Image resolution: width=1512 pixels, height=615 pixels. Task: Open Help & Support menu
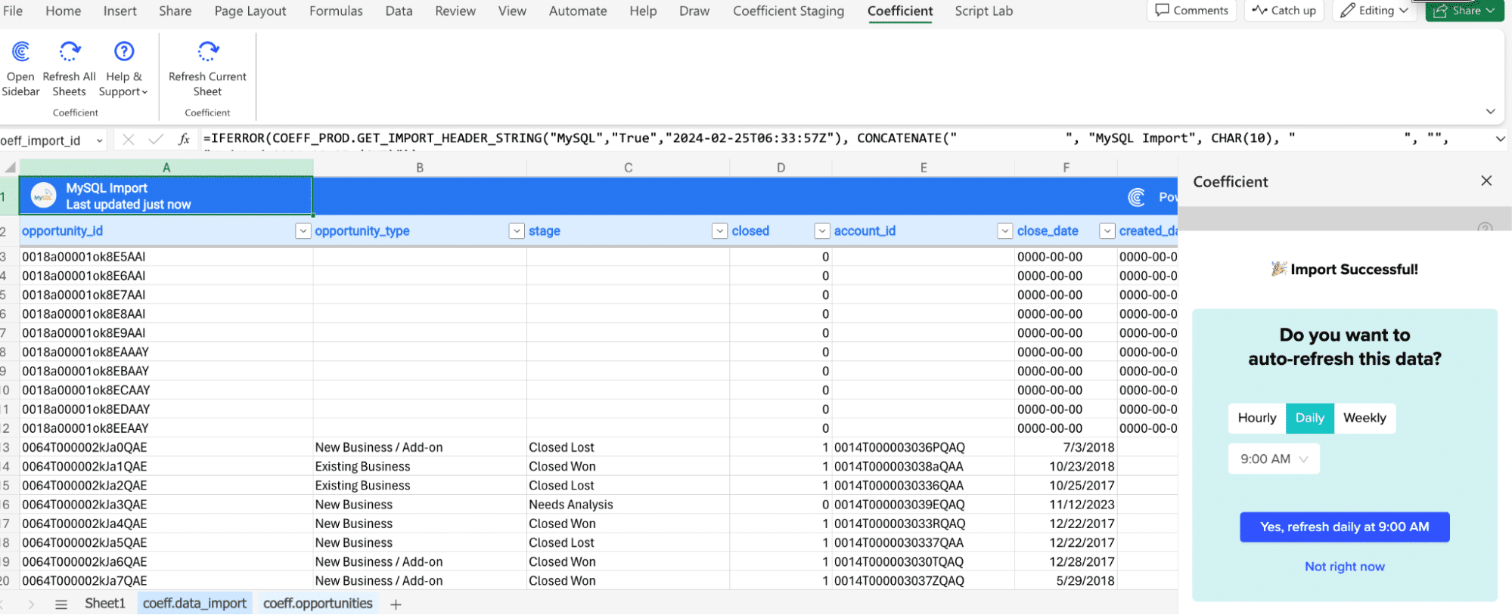pyautogui.click(x=123, y=69)
